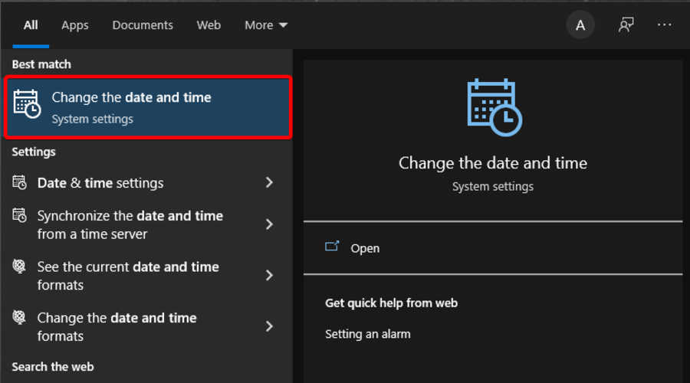Open the 'Setting an alarm' help link
Viewport: 690px width, 383px height.
[367, 334]
